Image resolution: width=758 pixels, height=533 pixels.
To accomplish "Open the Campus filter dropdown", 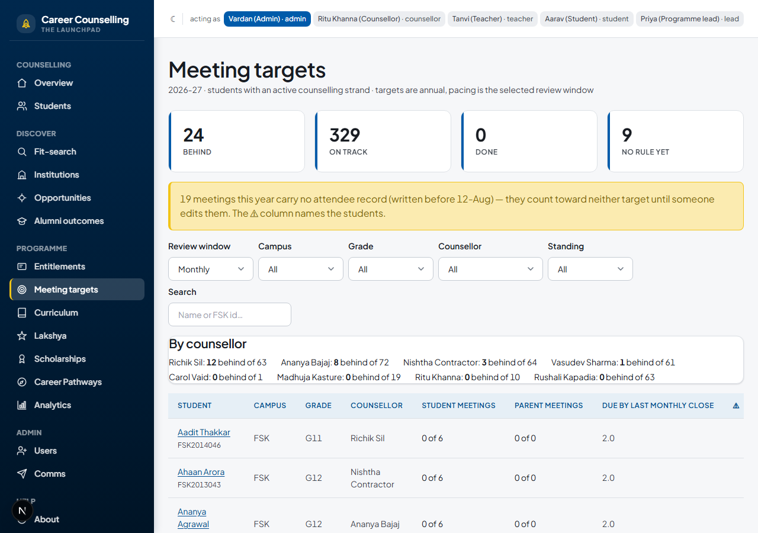I will (301, 269).
